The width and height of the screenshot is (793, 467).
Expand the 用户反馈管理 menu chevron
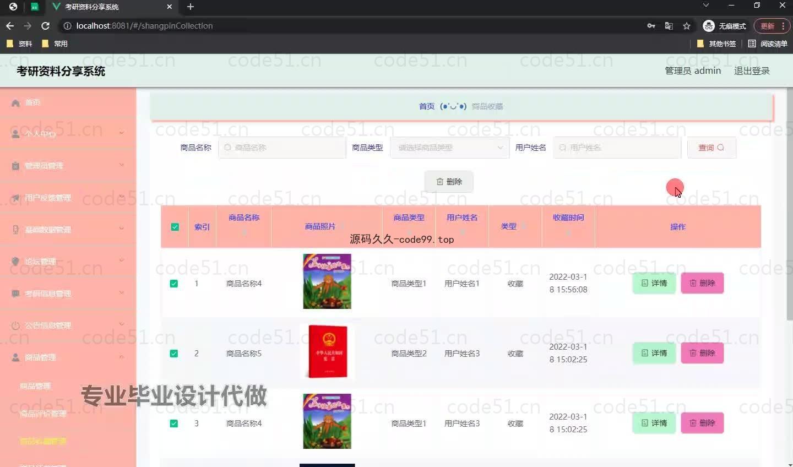pos(121,197)
